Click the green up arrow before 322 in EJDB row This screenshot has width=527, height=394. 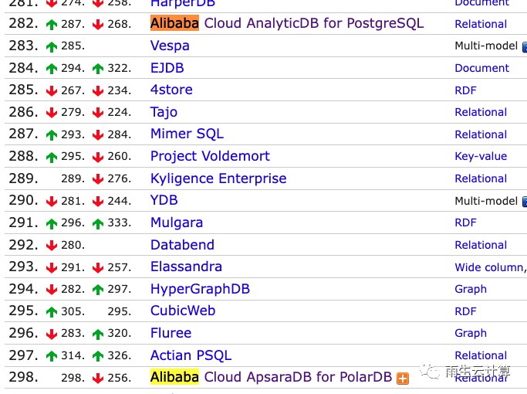98,69
